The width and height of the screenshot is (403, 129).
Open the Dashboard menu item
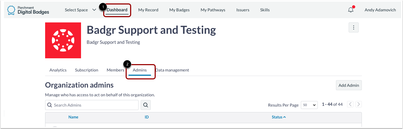pos(117,10)
